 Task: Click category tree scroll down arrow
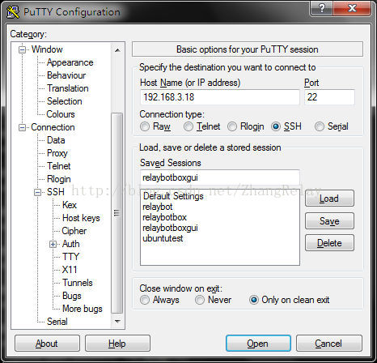(117, 322)
